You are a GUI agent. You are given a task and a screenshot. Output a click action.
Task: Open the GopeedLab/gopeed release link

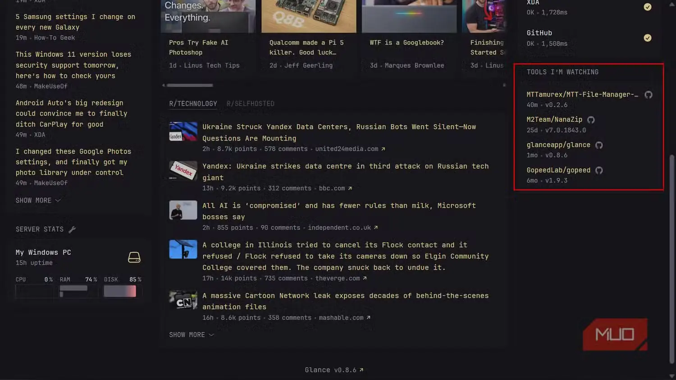click(x=558, y=170)
